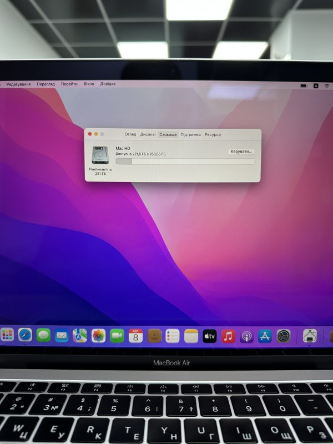Open Calendar showing date 8
The image size is (333, 444).
135,336
